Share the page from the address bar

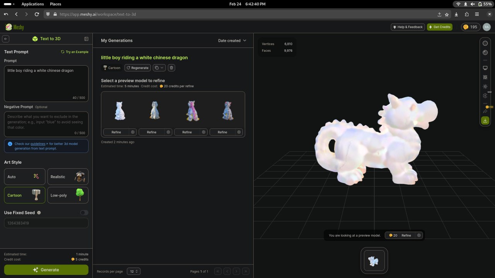point(439,14)
